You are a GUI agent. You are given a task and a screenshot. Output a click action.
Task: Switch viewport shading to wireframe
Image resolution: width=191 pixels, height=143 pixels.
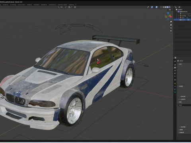coord(164,7)
